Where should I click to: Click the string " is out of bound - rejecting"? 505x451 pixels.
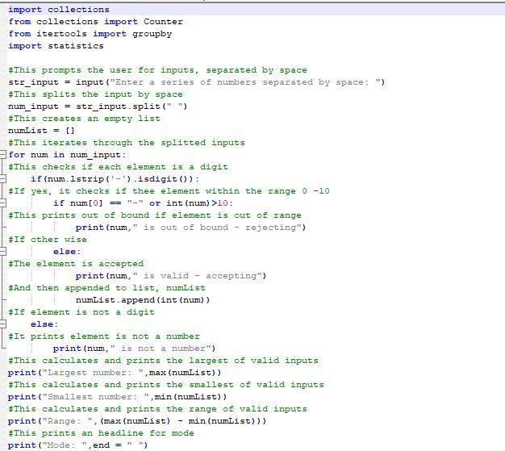[x=217, y=228]
